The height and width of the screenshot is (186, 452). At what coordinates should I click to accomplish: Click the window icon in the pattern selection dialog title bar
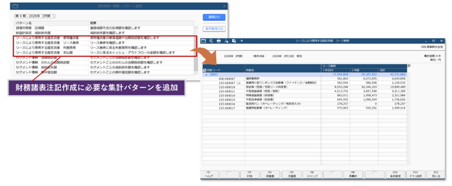[15, 6]
